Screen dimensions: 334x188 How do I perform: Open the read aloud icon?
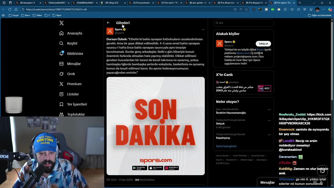tap(241, 9)
